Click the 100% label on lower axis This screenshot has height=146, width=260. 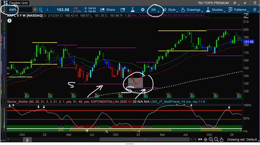[247, 105]
